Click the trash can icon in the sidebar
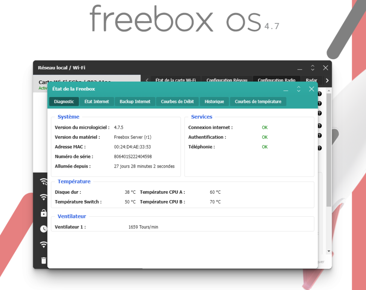Image resolution: width=366 pixels, height=290 pixels. [44, 260]
